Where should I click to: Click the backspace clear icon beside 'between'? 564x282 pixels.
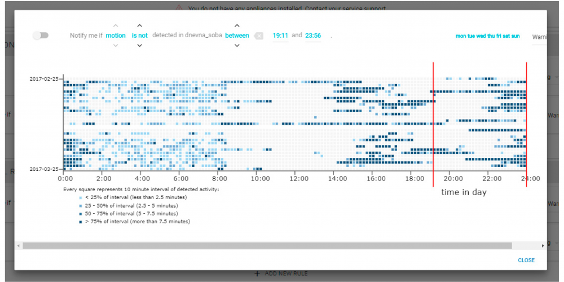[259, 36]
